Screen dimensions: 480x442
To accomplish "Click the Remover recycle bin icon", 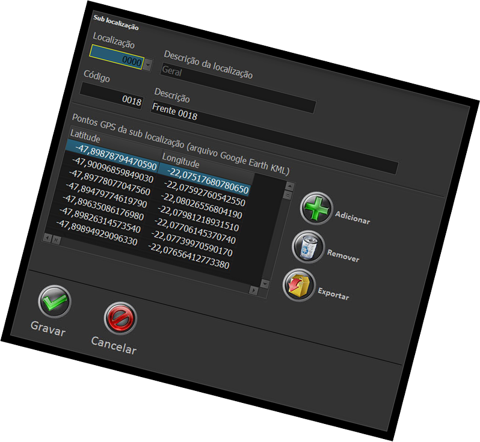I will [308, 247].
